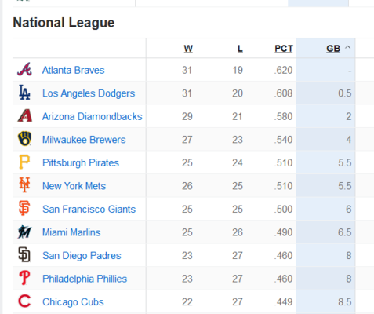The width and height of the screenshot is (374, 314).
Task: Click the Pittsburgh Pirates P logo
Action: pos(24,162)
